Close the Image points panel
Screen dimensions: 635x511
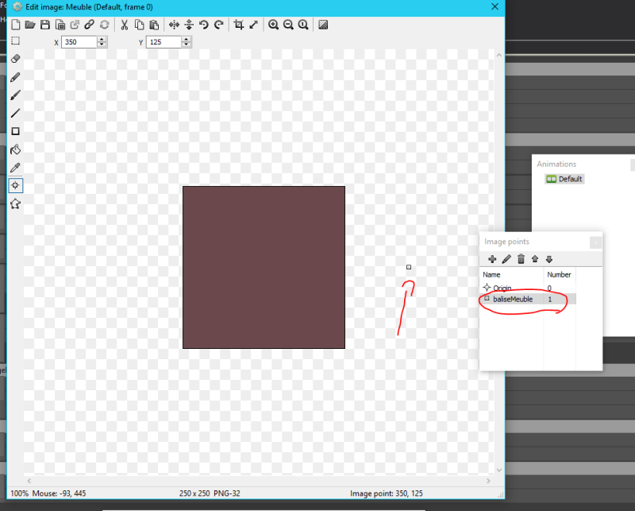(x=596, y=242)
